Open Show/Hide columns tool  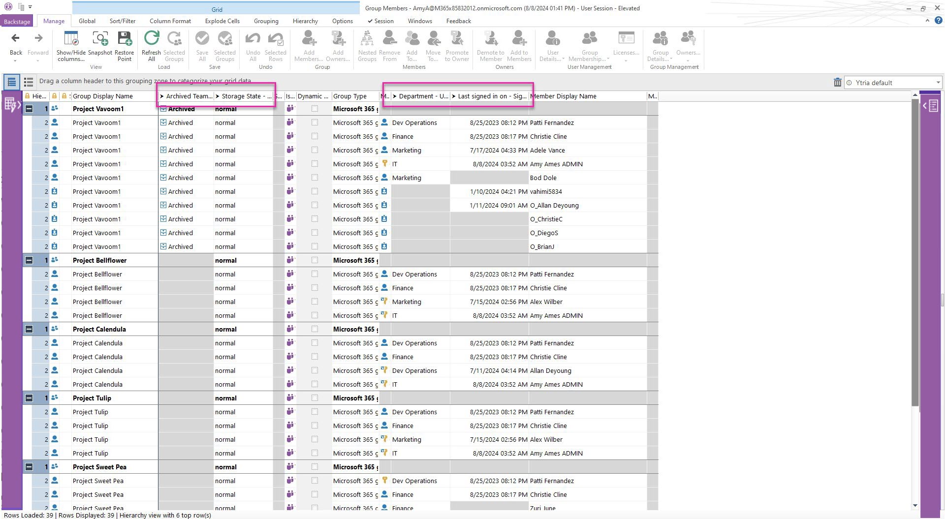click(71, 39)
